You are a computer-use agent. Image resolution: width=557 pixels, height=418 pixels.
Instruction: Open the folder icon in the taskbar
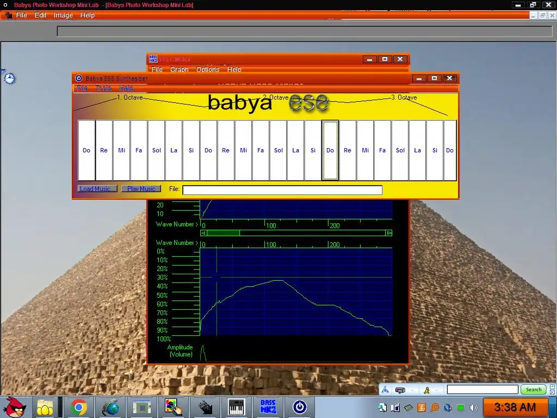45,407
